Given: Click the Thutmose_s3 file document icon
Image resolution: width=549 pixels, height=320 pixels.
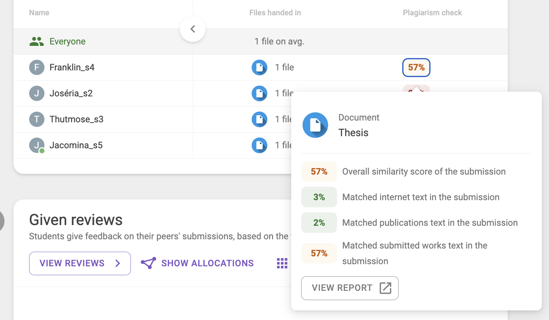Looking at the screenshot, I should (259, 119).
